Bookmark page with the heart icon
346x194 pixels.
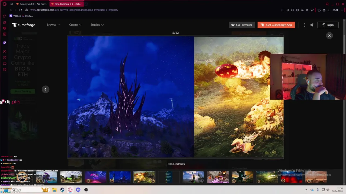(x=312, y=10)
